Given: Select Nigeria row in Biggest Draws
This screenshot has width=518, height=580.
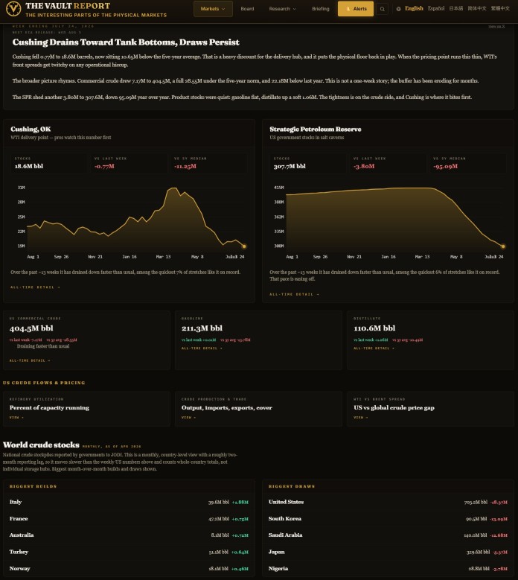Looking at the screenshot, I should pos(388,569).
